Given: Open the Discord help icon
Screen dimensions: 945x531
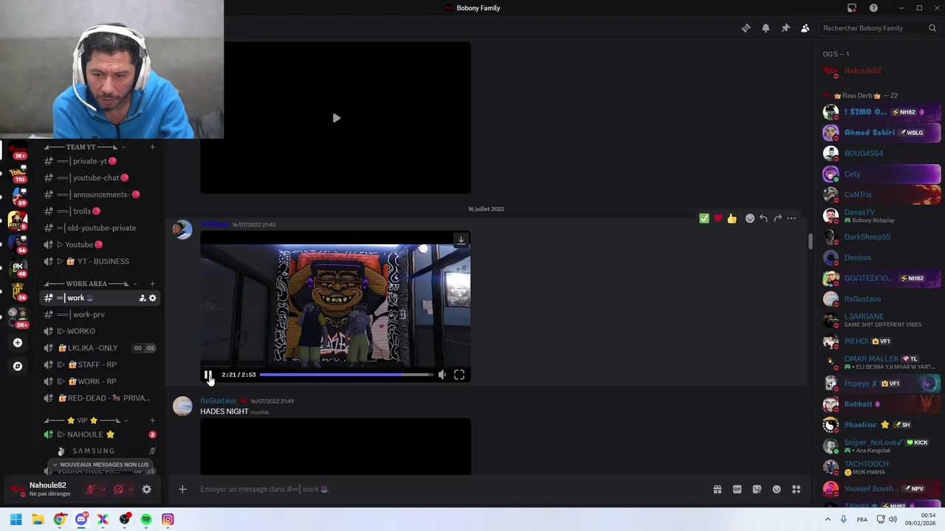Looking at the screenshot, I should click(x=873, y=8).
